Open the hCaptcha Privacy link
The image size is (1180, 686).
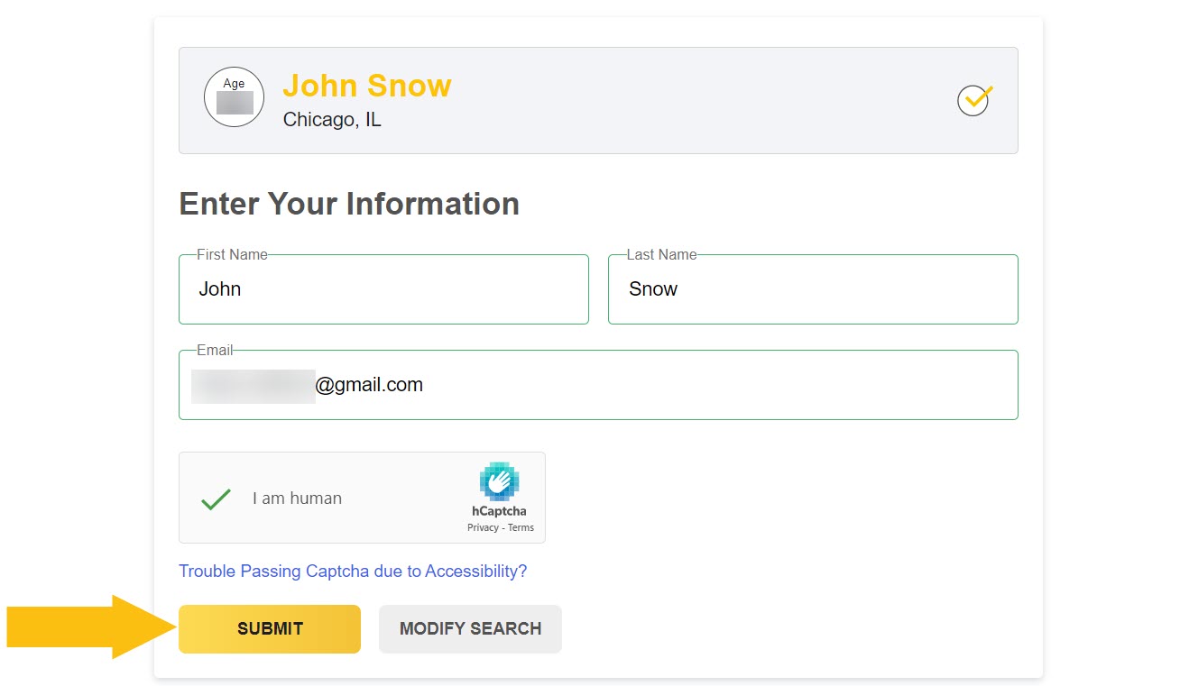click(x=483, y=528)
